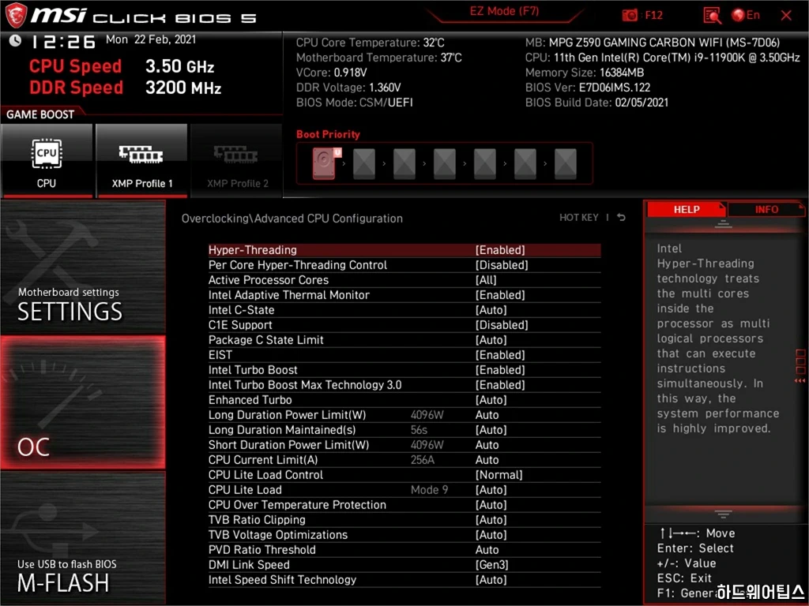Click the Overclocking\Advanced CPU Configuration breadcrumb
Screen dimensions: 809x606
point(292,218)
